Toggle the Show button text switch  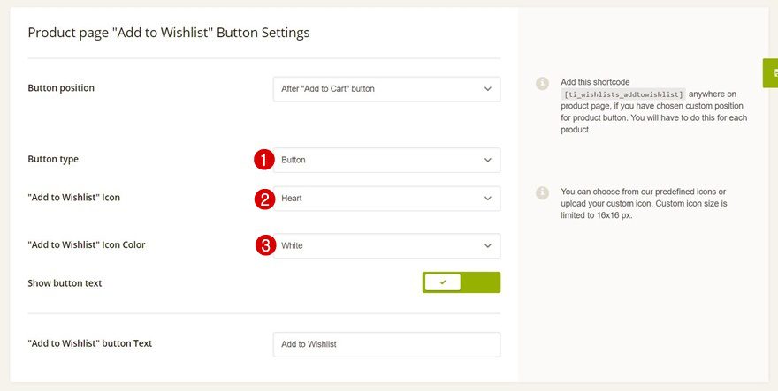[461, 282]
